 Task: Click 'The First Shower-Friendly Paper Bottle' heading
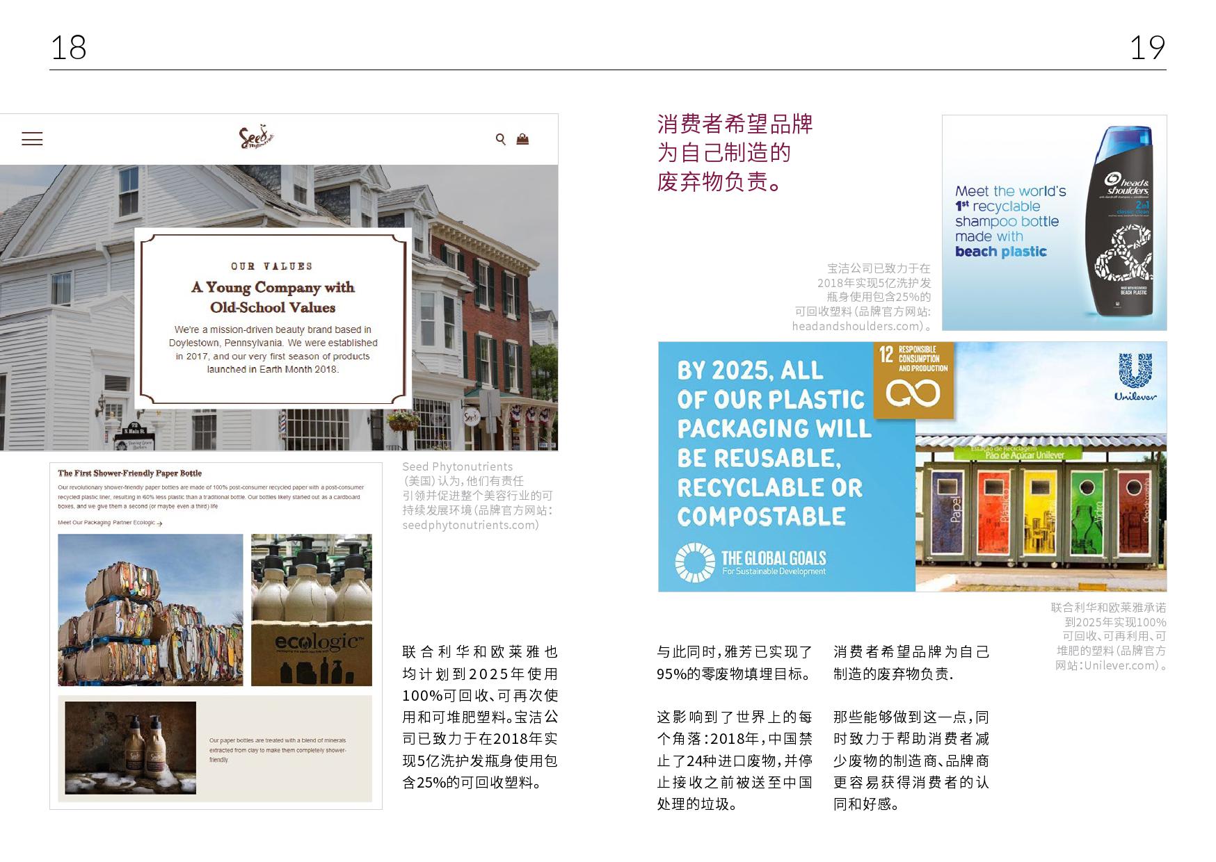click(129, 473)
